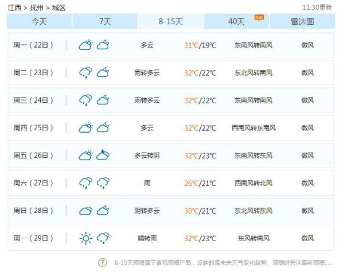Click the 32℃/23℃ temperature for 周五 26日
The width and height of the screenshot is (344, 275).
(x=200, y=156)
